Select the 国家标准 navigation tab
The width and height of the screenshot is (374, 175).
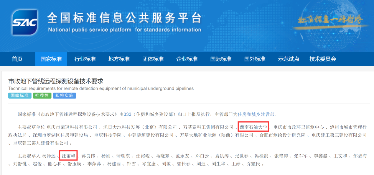pos(51,59)
